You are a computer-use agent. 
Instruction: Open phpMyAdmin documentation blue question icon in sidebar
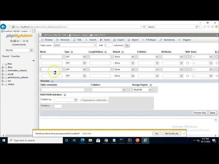tap(17, 41)
